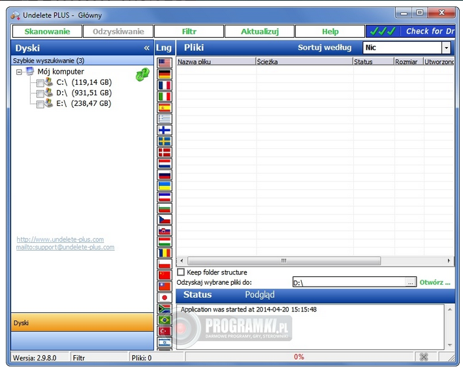The height and width of the screenshot is (369, 463).
Task: Click the Odzyskiwanie button
Action: [118, 31]
